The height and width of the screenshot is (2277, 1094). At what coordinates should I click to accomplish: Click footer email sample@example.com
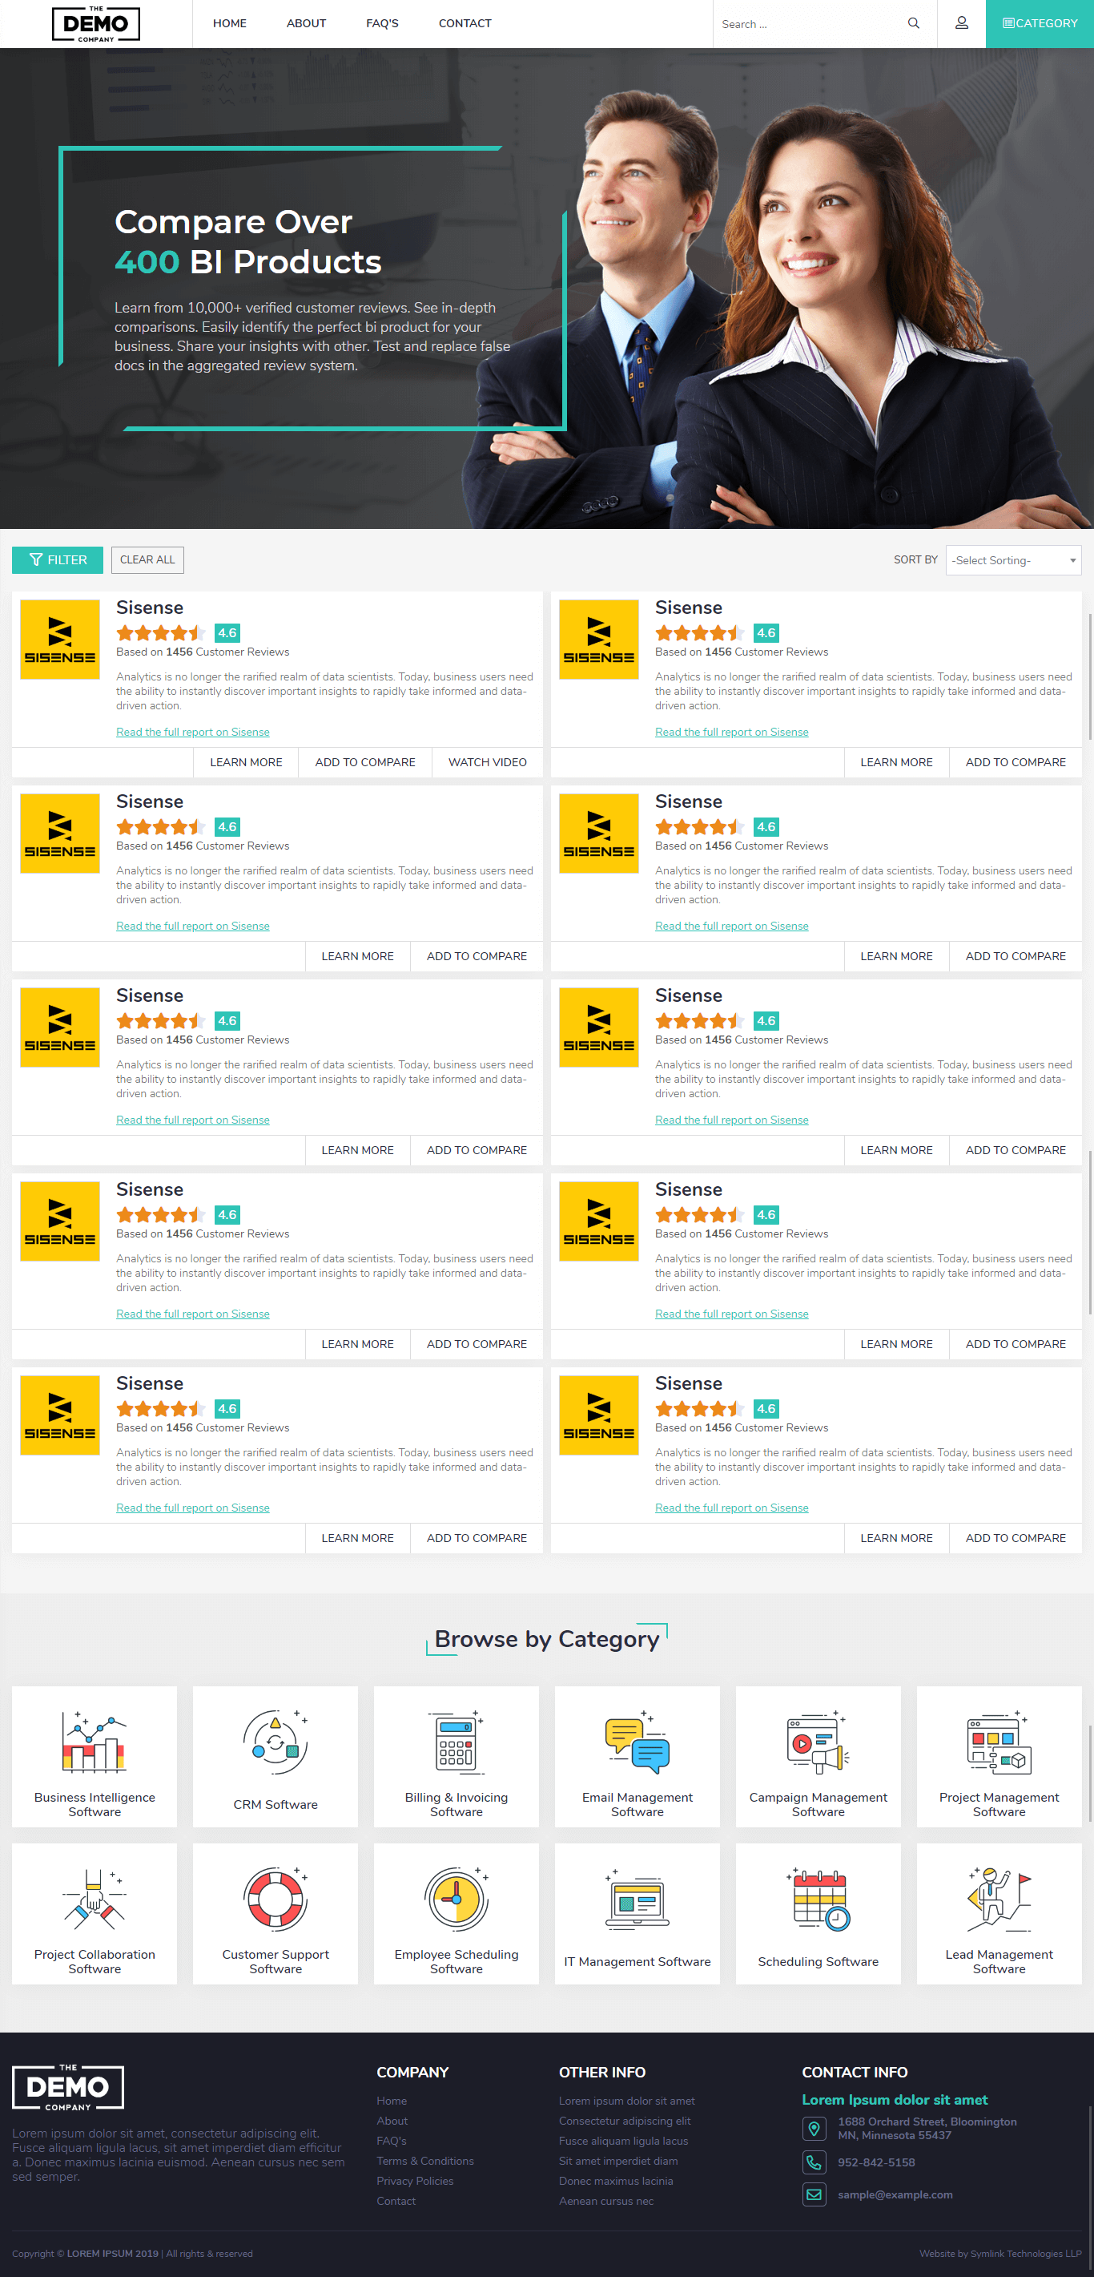(x=895, y=2194)
